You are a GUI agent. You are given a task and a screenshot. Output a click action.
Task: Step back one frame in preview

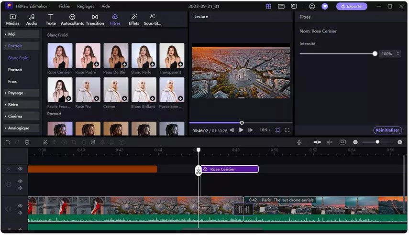(x=232, y=130)
